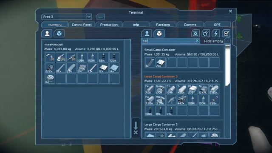Filter by storage blocks only

click(x=195, y=33)
